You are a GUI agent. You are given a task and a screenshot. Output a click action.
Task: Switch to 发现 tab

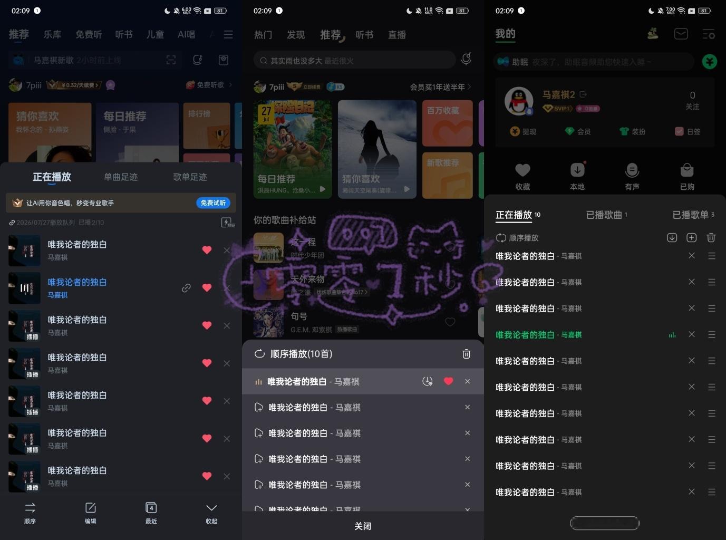tap(296, 35)
